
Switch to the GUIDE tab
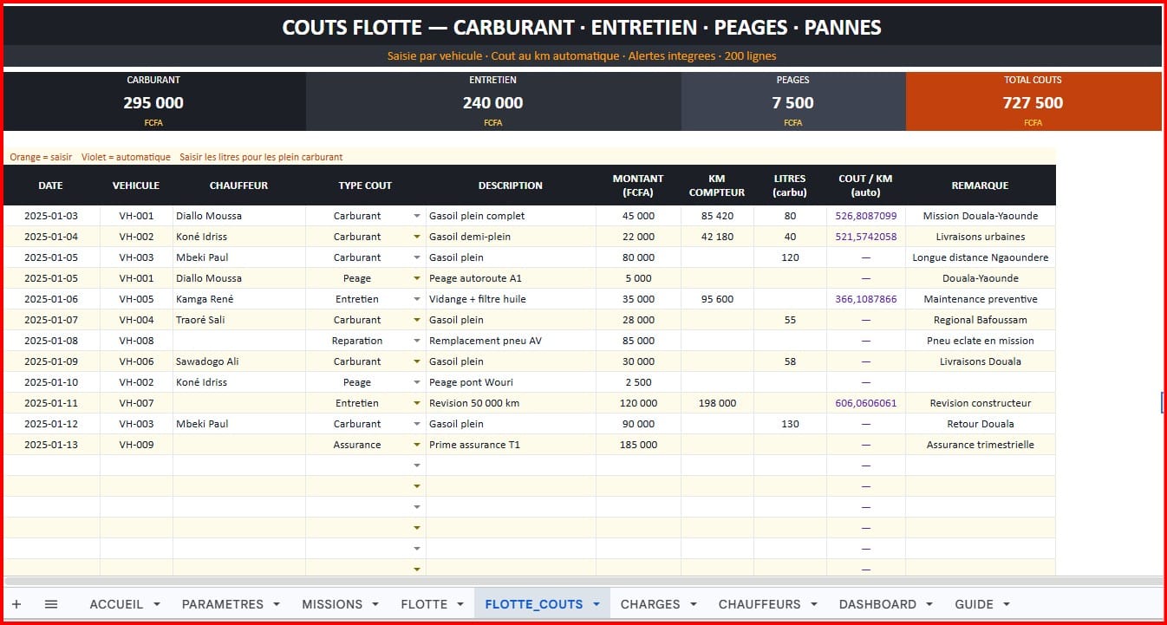click(974, 604)
